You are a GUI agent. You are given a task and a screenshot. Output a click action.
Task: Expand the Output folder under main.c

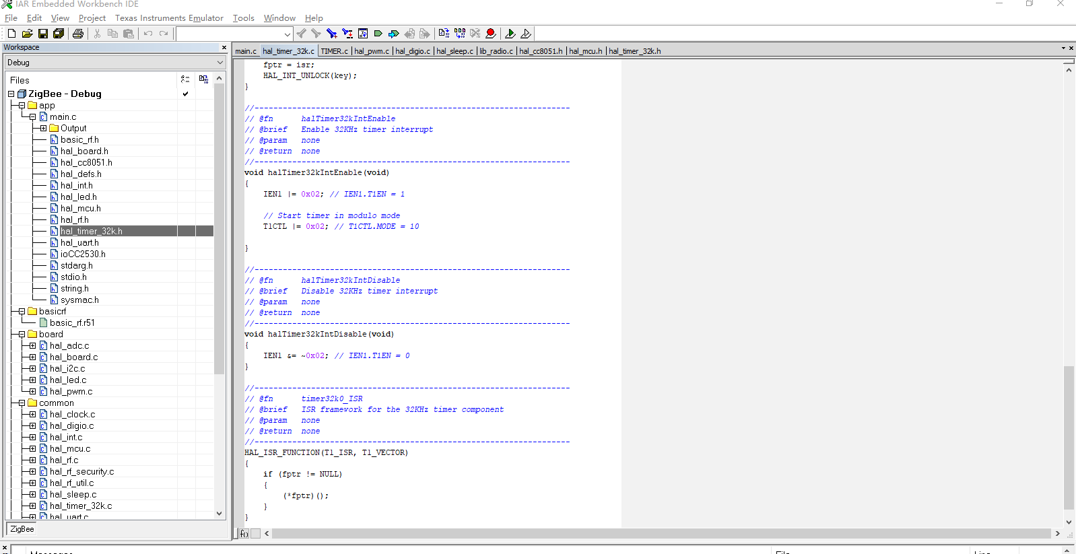43,129
